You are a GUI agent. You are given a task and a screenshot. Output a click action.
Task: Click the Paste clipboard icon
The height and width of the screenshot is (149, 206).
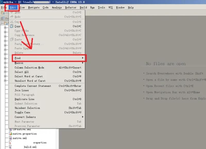click(12, 39)
